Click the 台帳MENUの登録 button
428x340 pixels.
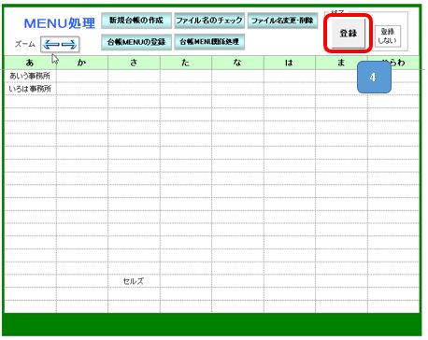click(136, 42)
